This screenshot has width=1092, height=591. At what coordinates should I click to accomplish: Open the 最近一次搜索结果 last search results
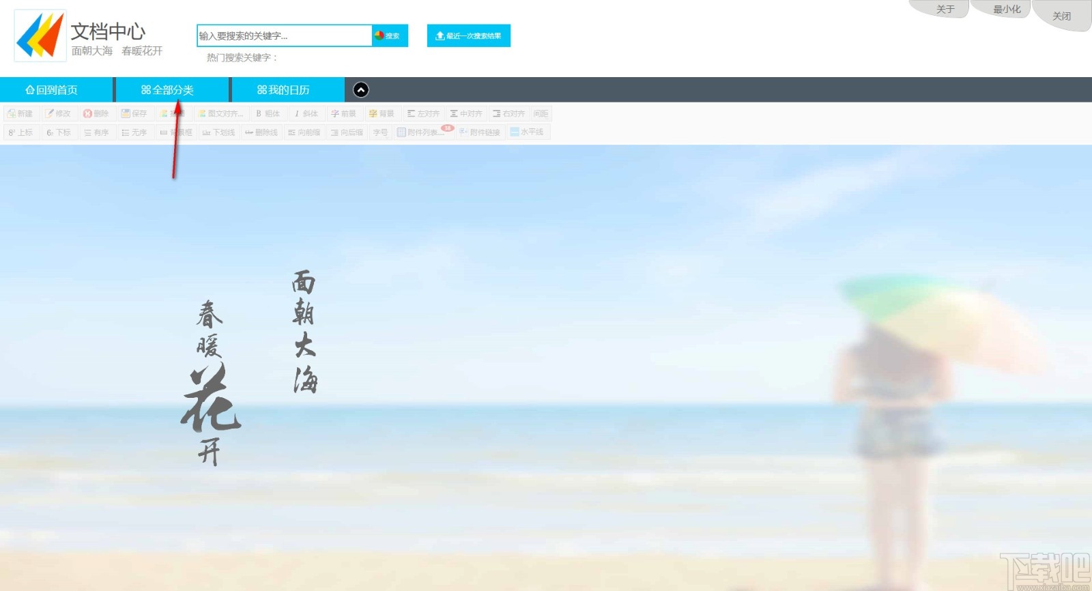[x=469, y=35]
